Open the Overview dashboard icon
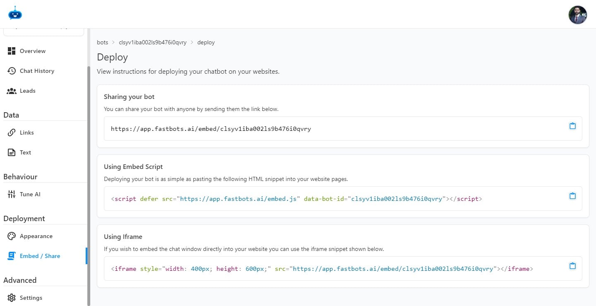Image resolution: width=596 pixels, height=306 pixels. point(12,51)
